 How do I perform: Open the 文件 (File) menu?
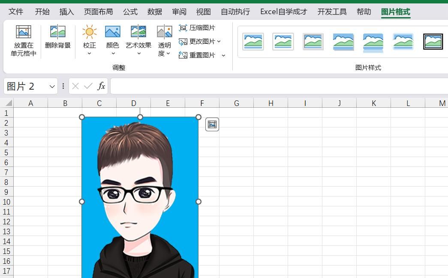coord(16,12)
